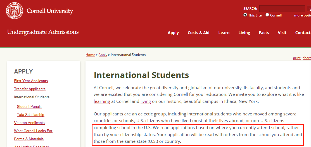Open the Apply menu in navigation
311x147 pixels.
[x=173, y=33]
